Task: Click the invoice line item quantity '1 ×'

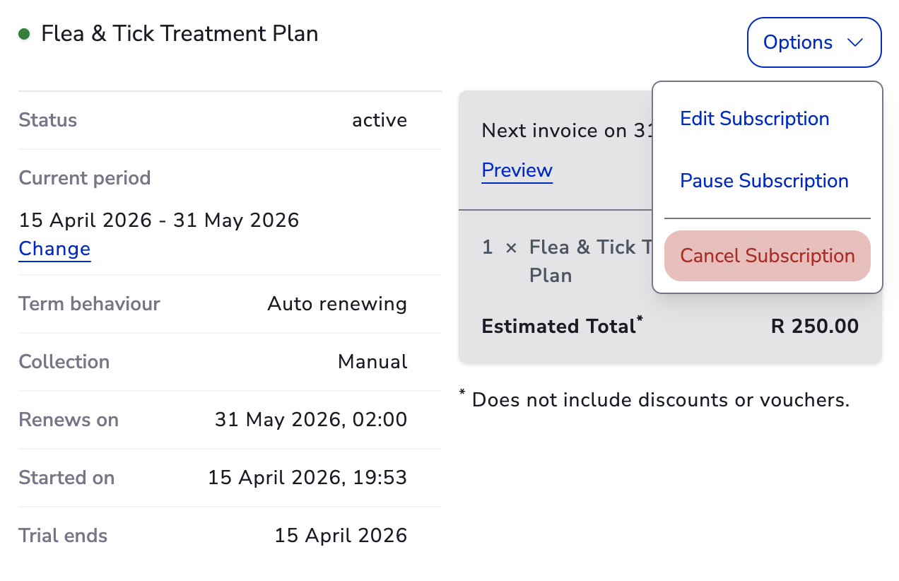Action: pyautogui.click(x=499, y=247)
